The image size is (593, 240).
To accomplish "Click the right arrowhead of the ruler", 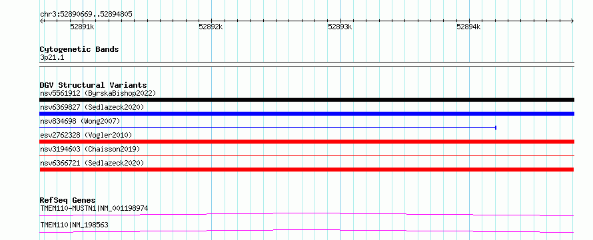I will pos(572,21).
